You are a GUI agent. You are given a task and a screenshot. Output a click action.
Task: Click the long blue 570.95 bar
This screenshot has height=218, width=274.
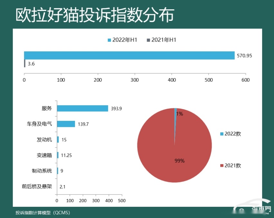coord(129,55)
